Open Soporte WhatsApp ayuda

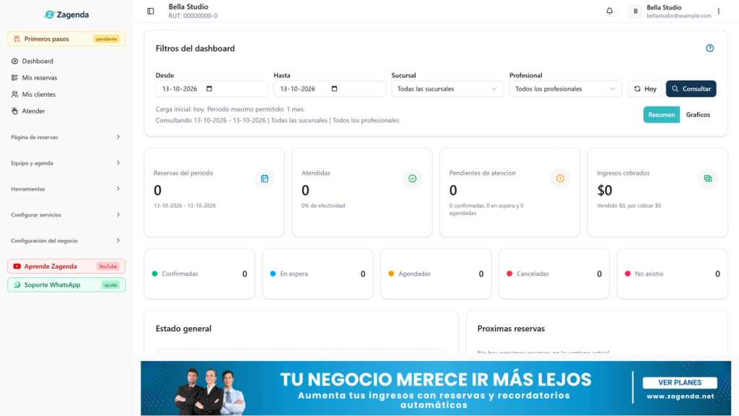pos(66,285)
